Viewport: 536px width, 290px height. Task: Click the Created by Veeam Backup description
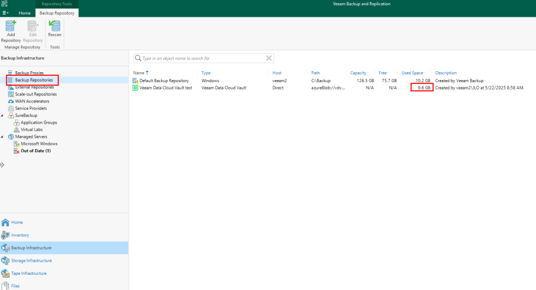pyautogui.click(x=460, y=81)
